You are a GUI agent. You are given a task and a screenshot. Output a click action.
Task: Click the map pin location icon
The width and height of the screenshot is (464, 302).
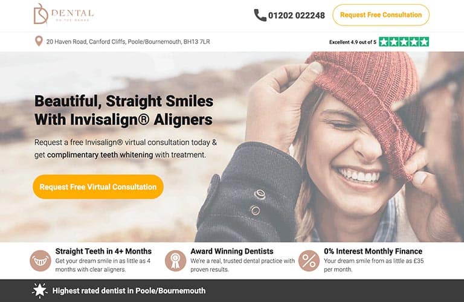click(39, 41)
